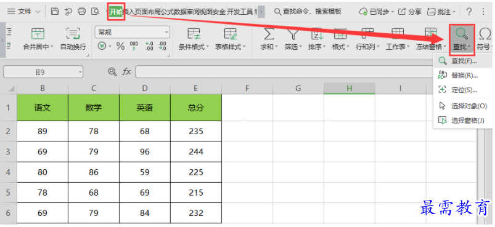
Task: Select the cell containing 215
Action: 196,193
